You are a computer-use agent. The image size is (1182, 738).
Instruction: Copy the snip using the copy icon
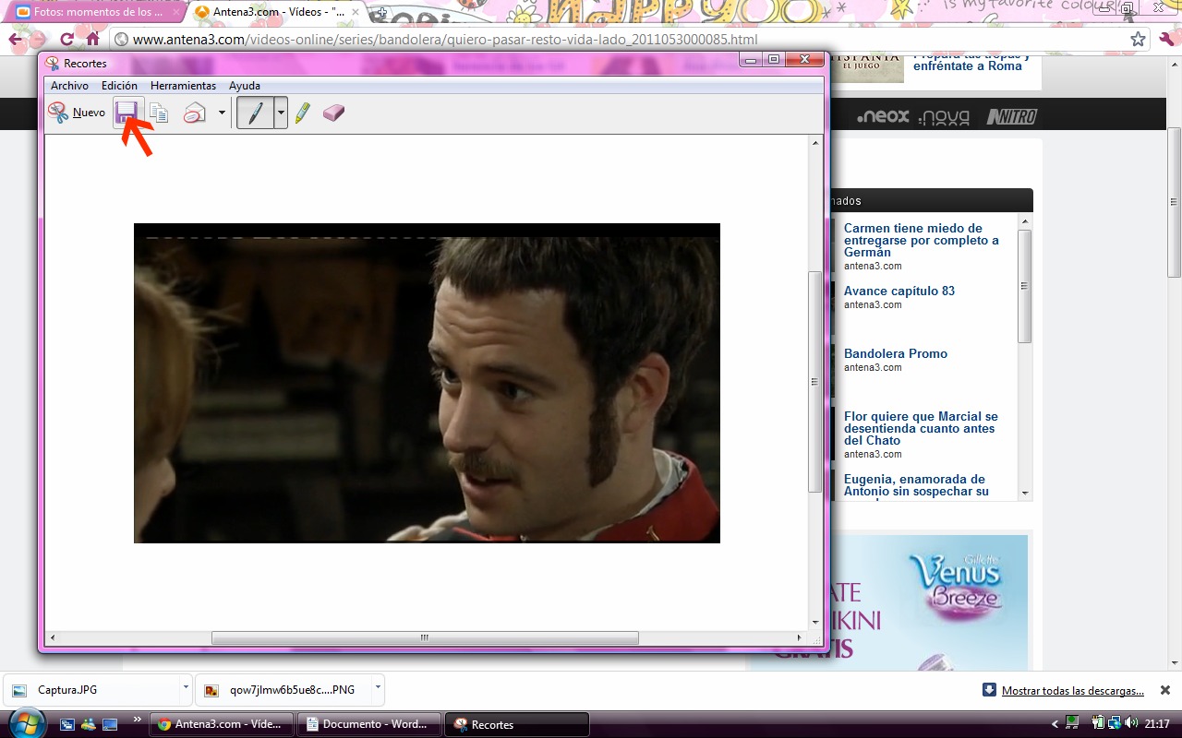click(x=160, y=113)
